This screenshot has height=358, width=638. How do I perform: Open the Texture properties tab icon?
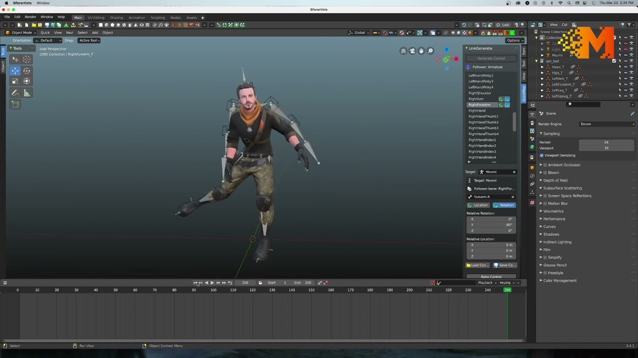532,203
